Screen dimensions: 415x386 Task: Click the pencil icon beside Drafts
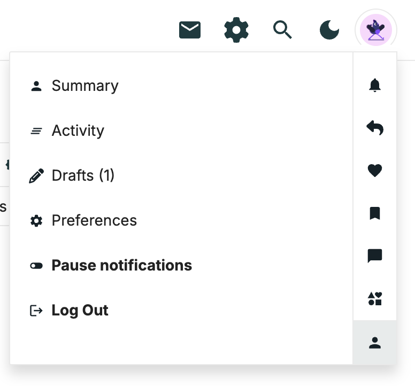36,176
